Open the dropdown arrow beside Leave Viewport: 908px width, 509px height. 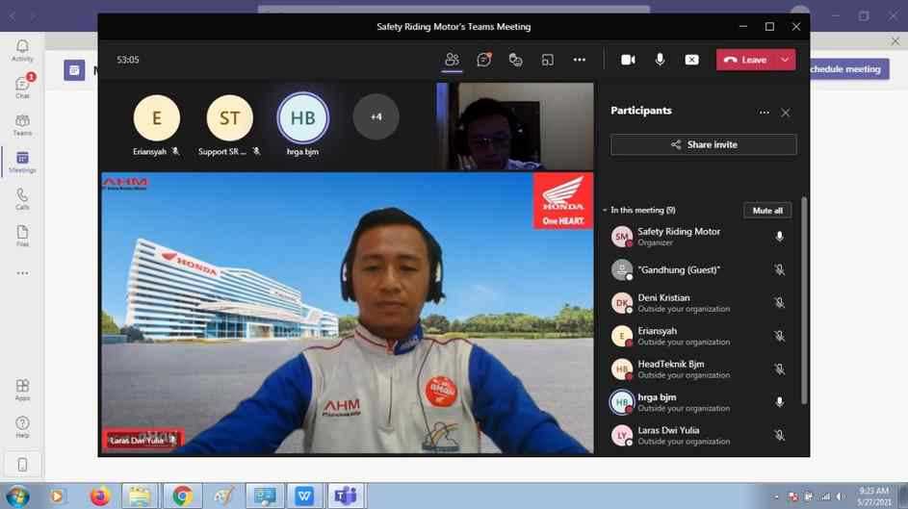pos(786,60)
